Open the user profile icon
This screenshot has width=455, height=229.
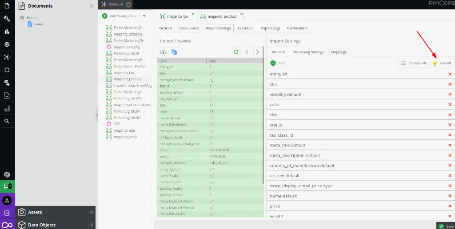pyautogui.click(x=7, y=201)
